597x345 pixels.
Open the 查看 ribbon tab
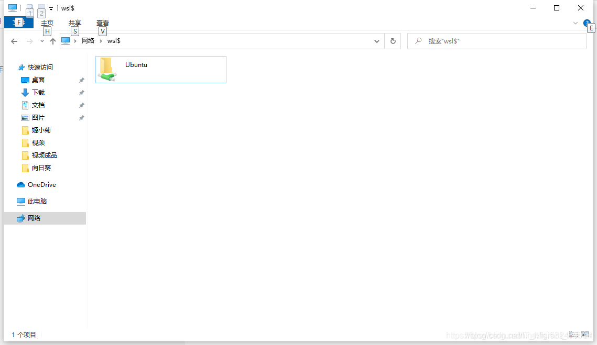tap(102, 23)
